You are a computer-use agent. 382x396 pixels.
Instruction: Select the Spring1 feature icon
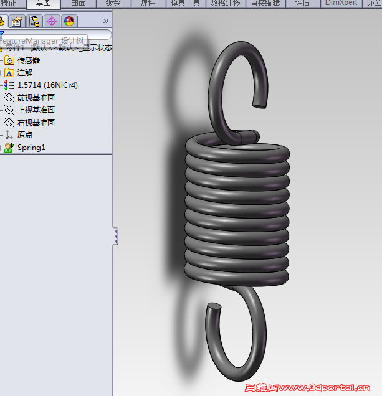coord(9,148)
